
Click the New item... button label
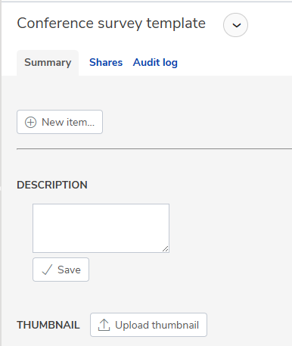pyautogui.click(x=68, y=122)
